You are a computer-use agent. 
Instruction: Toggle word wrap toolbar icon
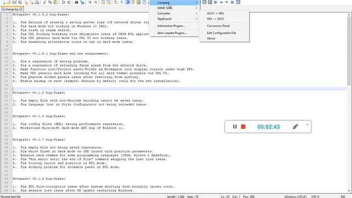[x=116, y=2]
